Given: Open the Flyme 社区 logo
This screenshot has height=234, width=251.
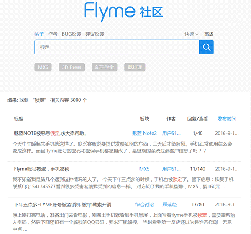Looking at the screenshot, I should point(123,12).
